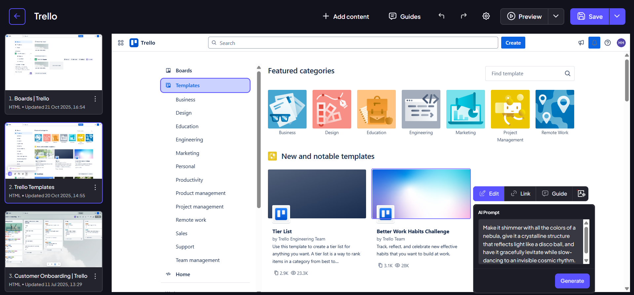Viewport: 634px width, 295px height.
Task: Click the Better Work Habits Trello board icon
Action: click(386, 214)
